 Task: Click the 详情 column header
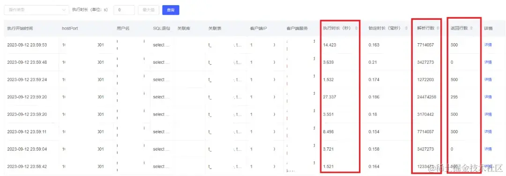(488, 29)
